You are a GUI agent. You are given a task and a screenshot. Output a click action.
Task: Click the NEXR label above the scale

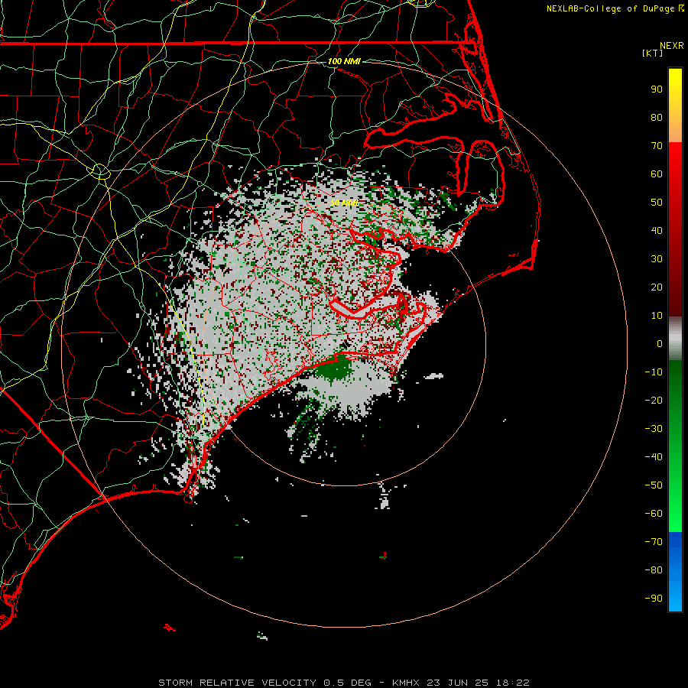[671, 45]
